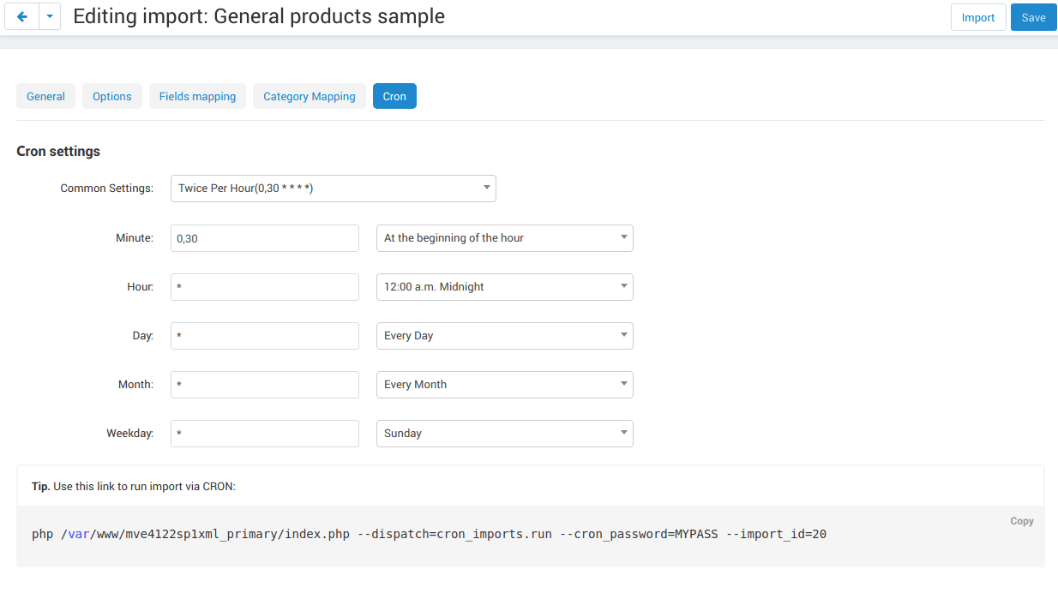The width and height of the screenshot is (1058, 611).
Task: Click Copy to copy the cron command
Action: coord(1021,521)
